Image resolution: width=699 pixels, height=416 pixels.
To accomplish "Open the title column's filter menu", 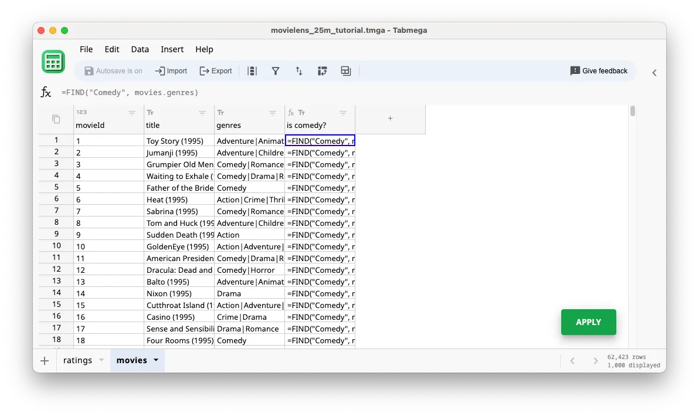I will [202, 113].
